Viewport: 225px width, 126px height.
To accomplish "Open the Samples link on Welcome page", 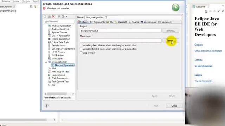I will point(198,75).
